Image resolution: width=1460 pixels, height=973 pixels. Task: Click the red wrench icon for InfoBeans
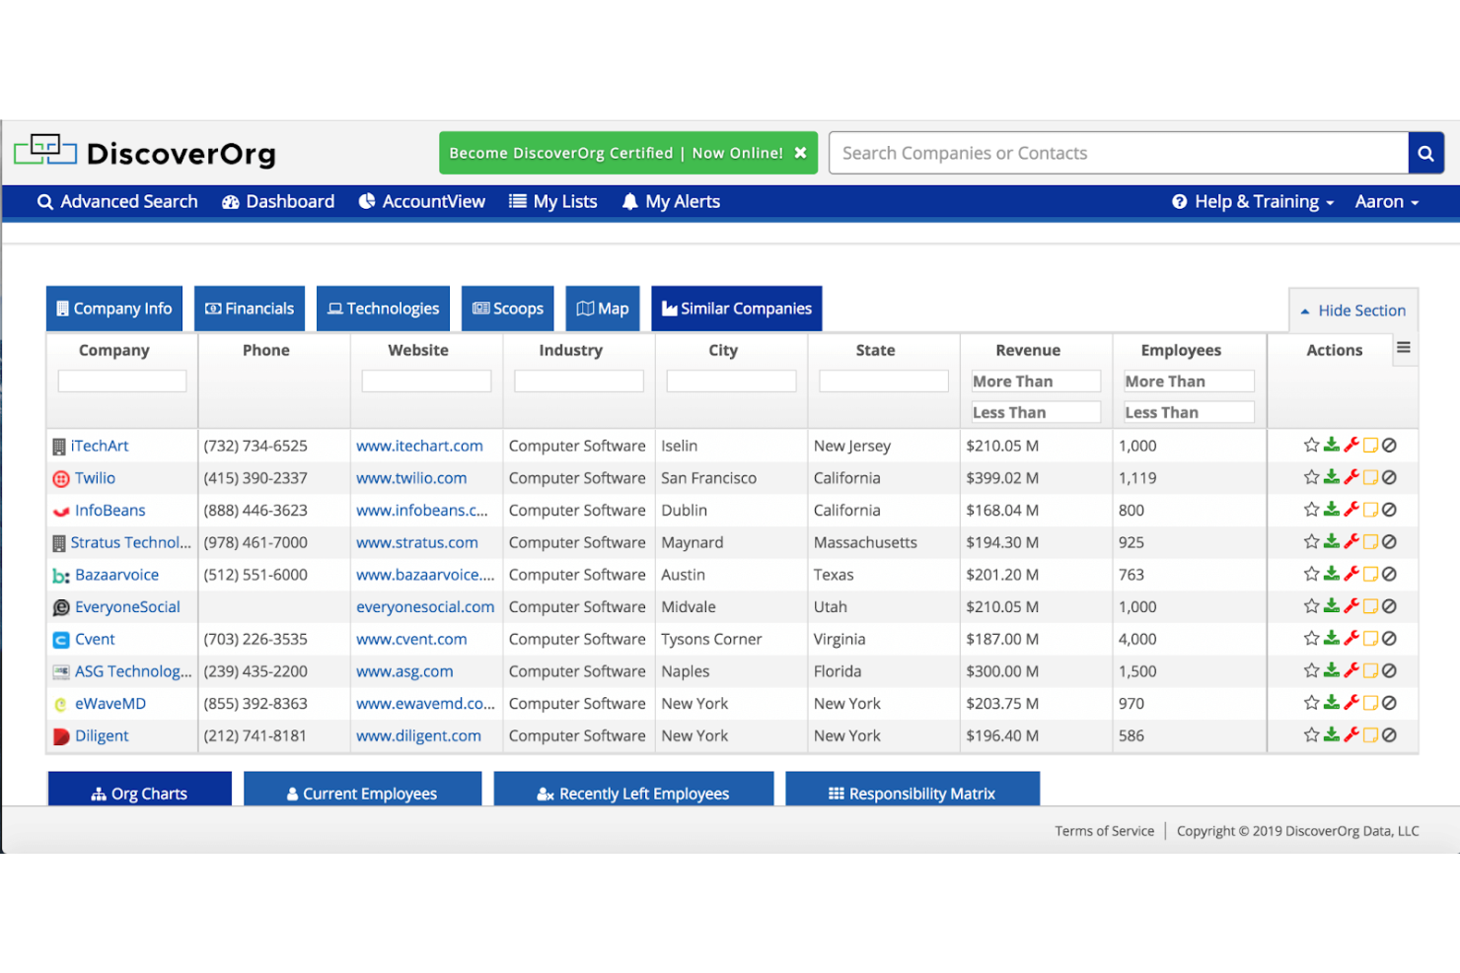1350,510
